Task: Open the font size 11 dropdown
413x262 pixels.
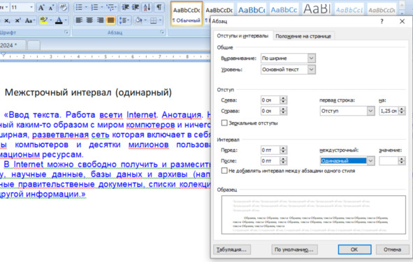Action: coord(31,8)
